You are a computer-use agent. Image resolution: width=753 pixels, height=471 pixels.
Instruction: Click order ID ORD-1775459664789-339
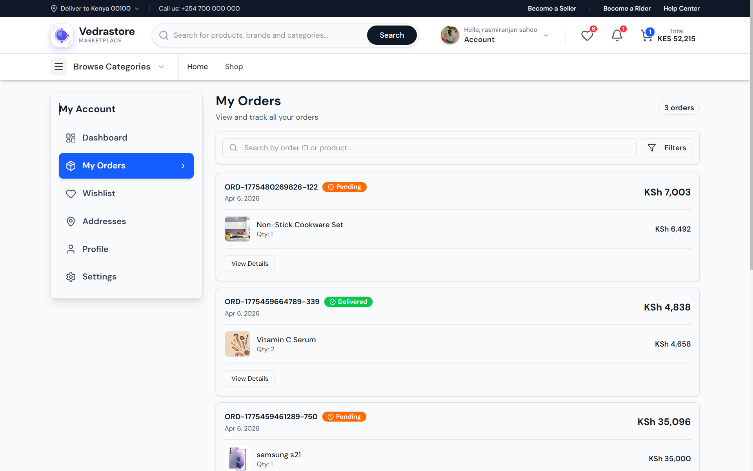(x=272, y=302)
